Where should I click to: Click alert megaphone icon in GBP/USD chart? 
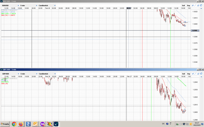click(198, 74)
